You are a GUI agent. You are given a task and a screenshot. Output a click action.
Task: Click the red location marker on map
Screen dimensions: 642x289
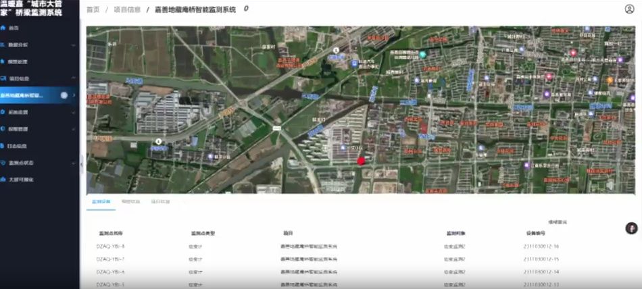(361, 161)
